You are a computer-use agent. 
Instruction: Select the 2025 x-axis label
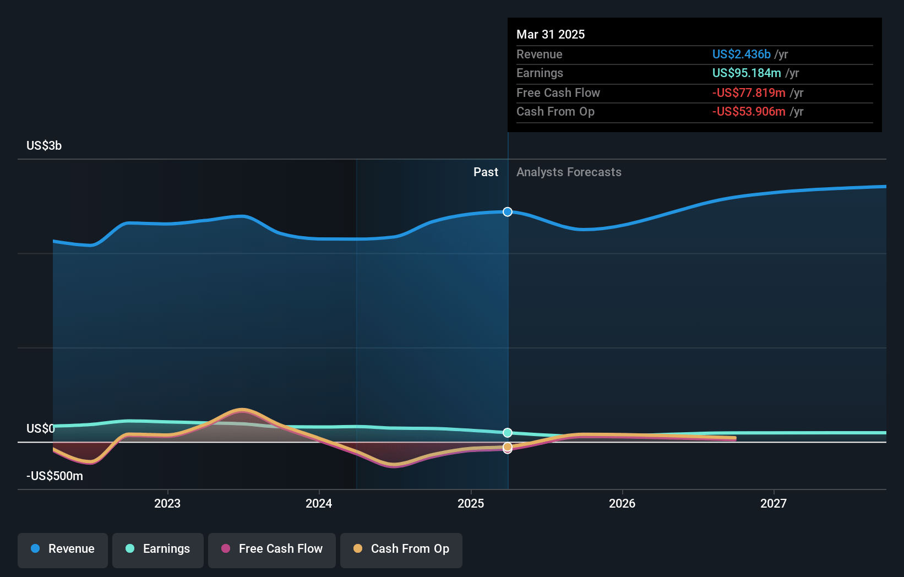pos(471,503)
